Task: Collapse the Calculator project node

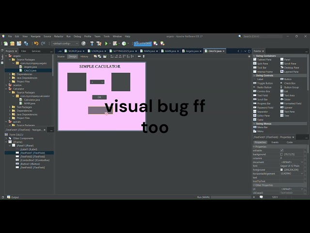Action: [x=6, y=89]
